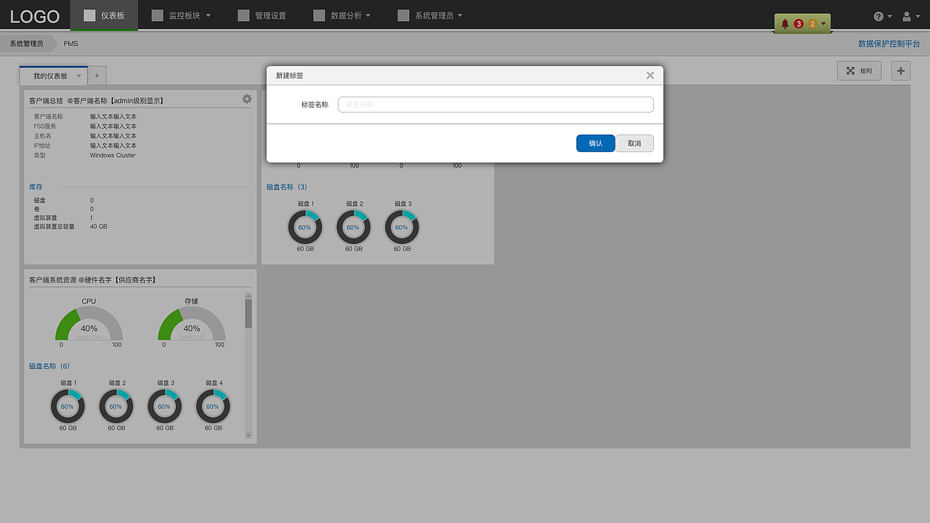Click the 磁盘 2 donut in 磁盘名称 (3)
The height and width of the screenshot is (523, 930).
(x=353, y=227)
